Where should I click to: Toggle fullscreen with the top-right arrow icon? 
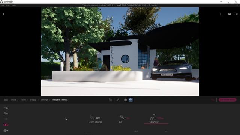point(237,5)
